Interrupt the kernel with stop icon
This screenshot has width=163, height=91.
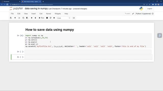click(x=47, y=18)
